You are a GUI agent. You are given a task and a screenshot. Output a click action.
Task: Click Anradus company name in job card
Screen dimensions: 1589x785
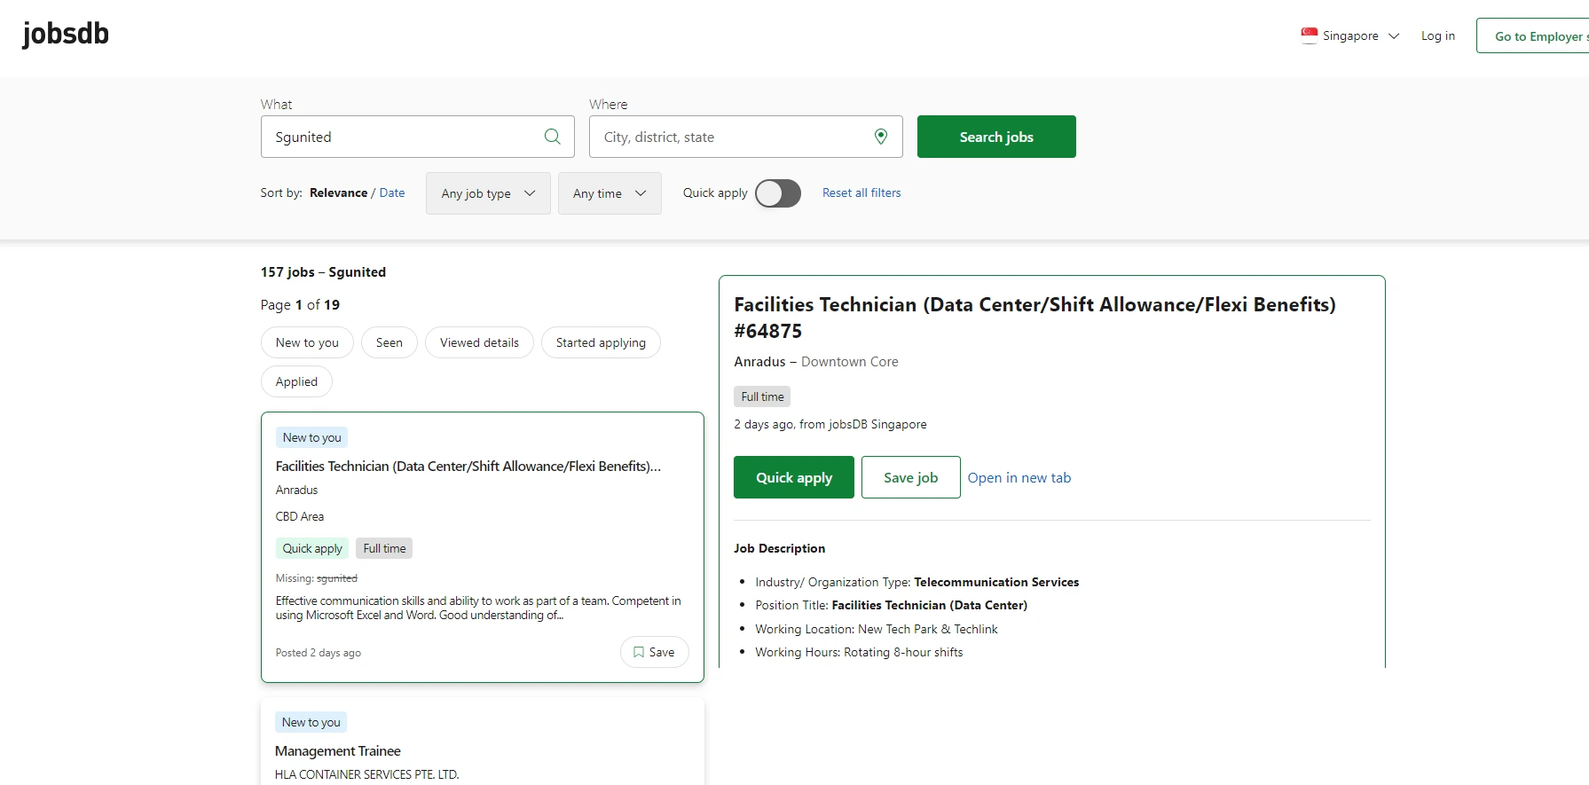[x=296, y=490]
